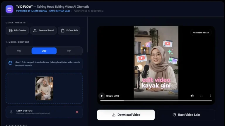Switch to the V2V media tab
This screenshot has height=126, width=225.
19,51
